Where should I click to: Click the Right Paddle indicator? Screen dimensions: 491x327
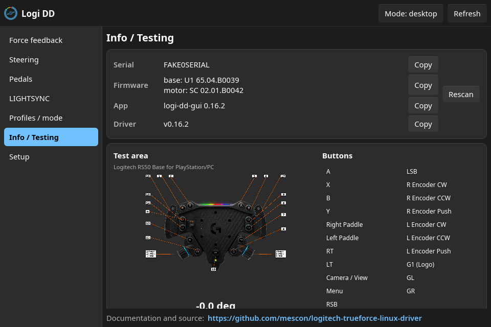[x=344, y=225]
